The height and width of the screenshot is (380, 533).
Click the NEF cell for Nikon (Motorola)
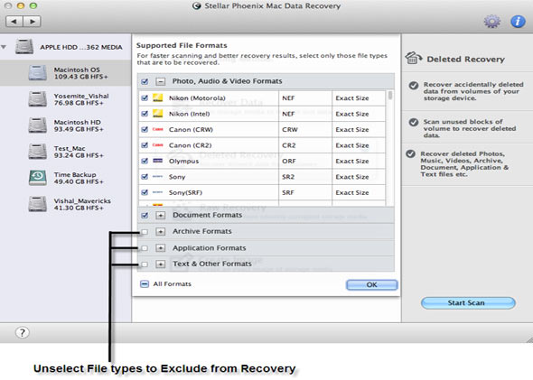tap(305, 98)
